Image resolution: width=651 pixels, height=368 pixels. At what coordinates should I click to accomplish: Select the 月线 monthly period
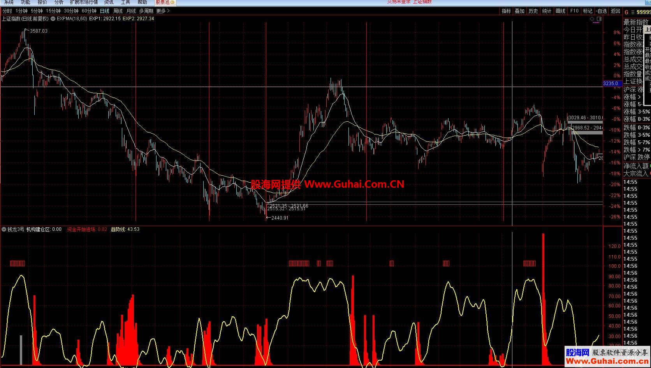point(131,11)
